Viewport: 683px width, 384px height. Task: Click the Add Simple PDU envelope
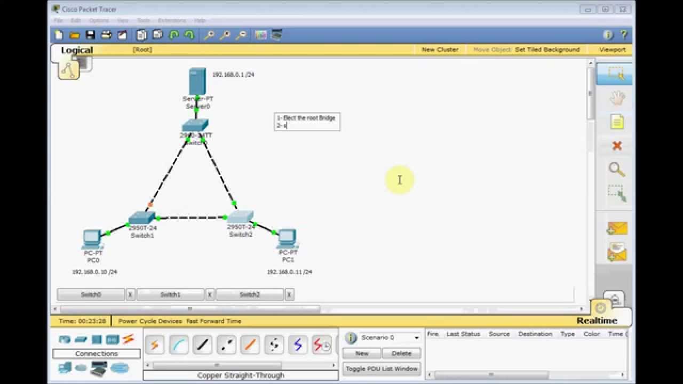(x=617, y=229)
